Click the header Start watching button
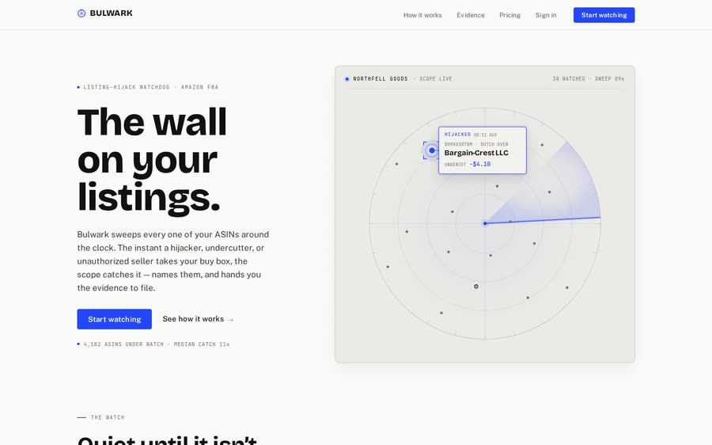The height and width of the screenshot is (445, 712). 604,15
